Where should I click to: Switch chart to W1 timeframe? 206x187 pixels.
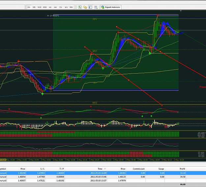pyautogui.click(x=66, y=7)
